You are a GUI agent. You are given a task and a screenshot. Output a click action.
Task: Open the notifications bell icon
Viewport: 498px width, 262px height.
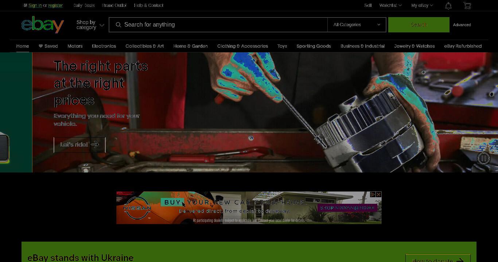448,5
